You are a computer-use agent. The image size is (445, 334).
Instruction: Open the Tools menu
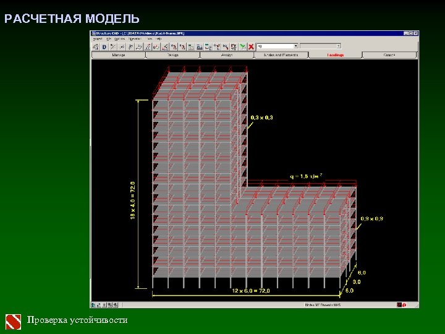(x=150, y=38)
